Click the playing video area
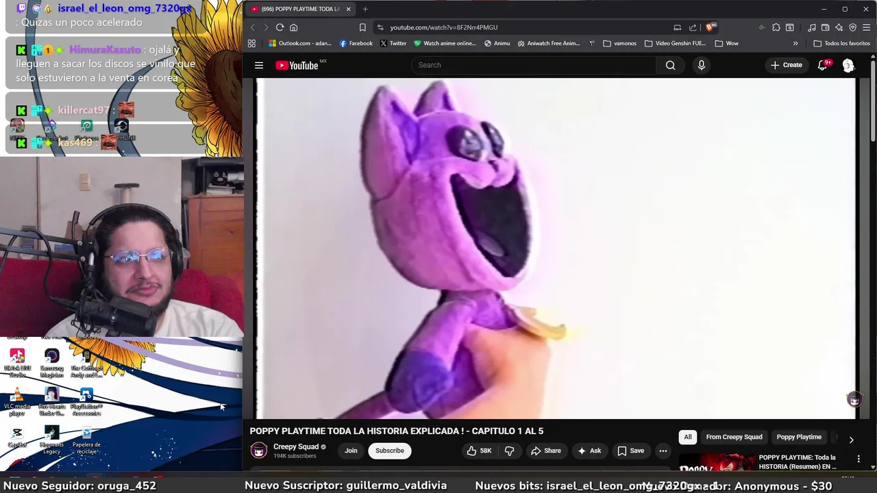This screenshot has width=877, height=493. 555,248
